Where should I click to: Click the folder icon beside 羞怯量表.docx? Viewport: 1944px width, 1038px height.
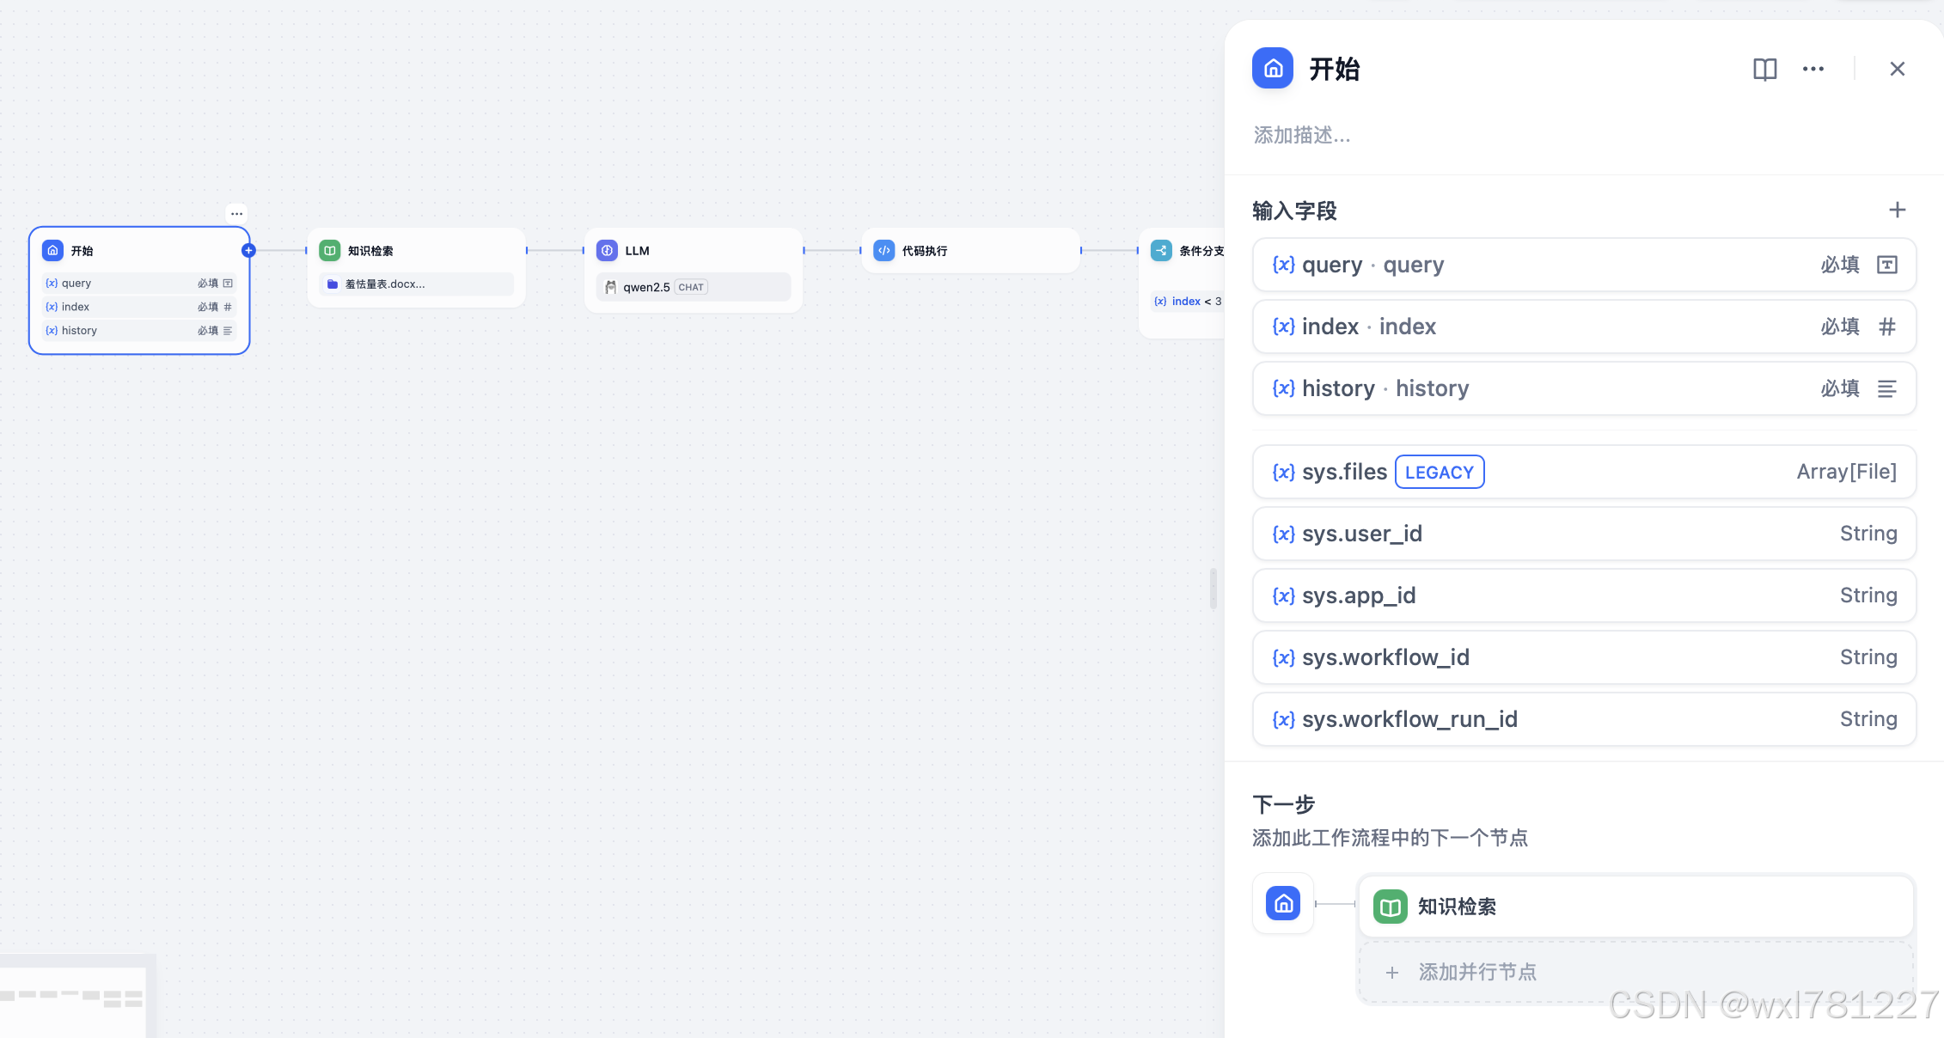[x=333, y=284]
